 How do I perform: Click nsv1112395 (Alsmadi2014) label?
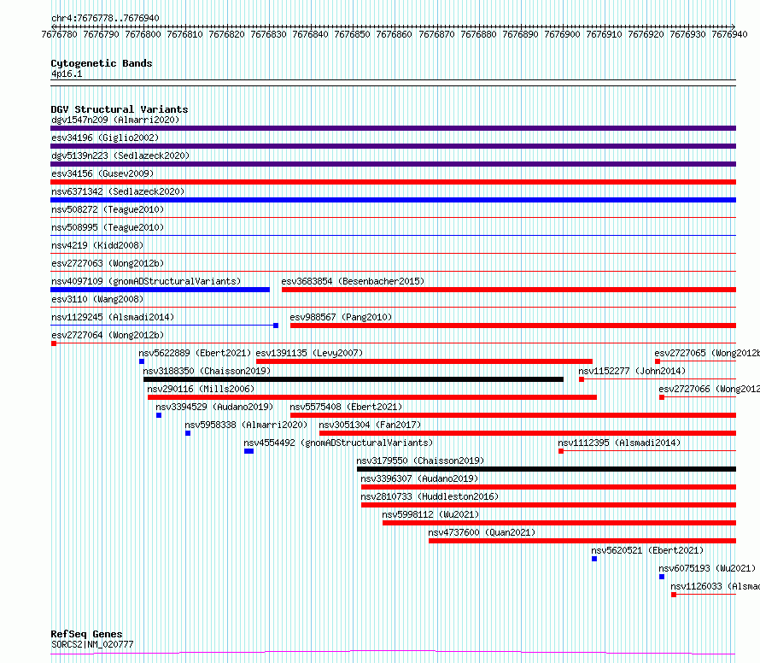(x=619, y=443)
